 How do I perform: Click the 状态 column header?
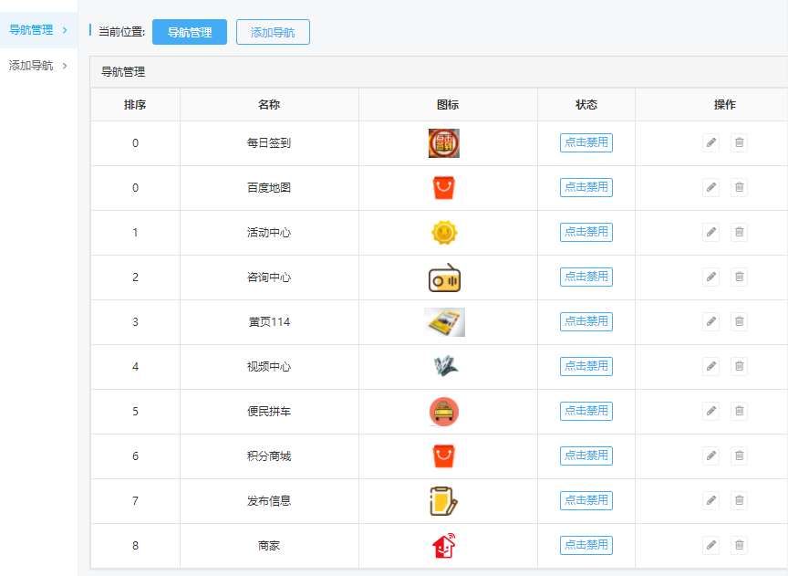[586, 105]
